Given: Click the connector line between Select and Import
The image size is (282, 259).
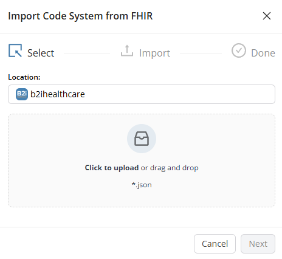Looking at the screenshot, I should point(87,54).
